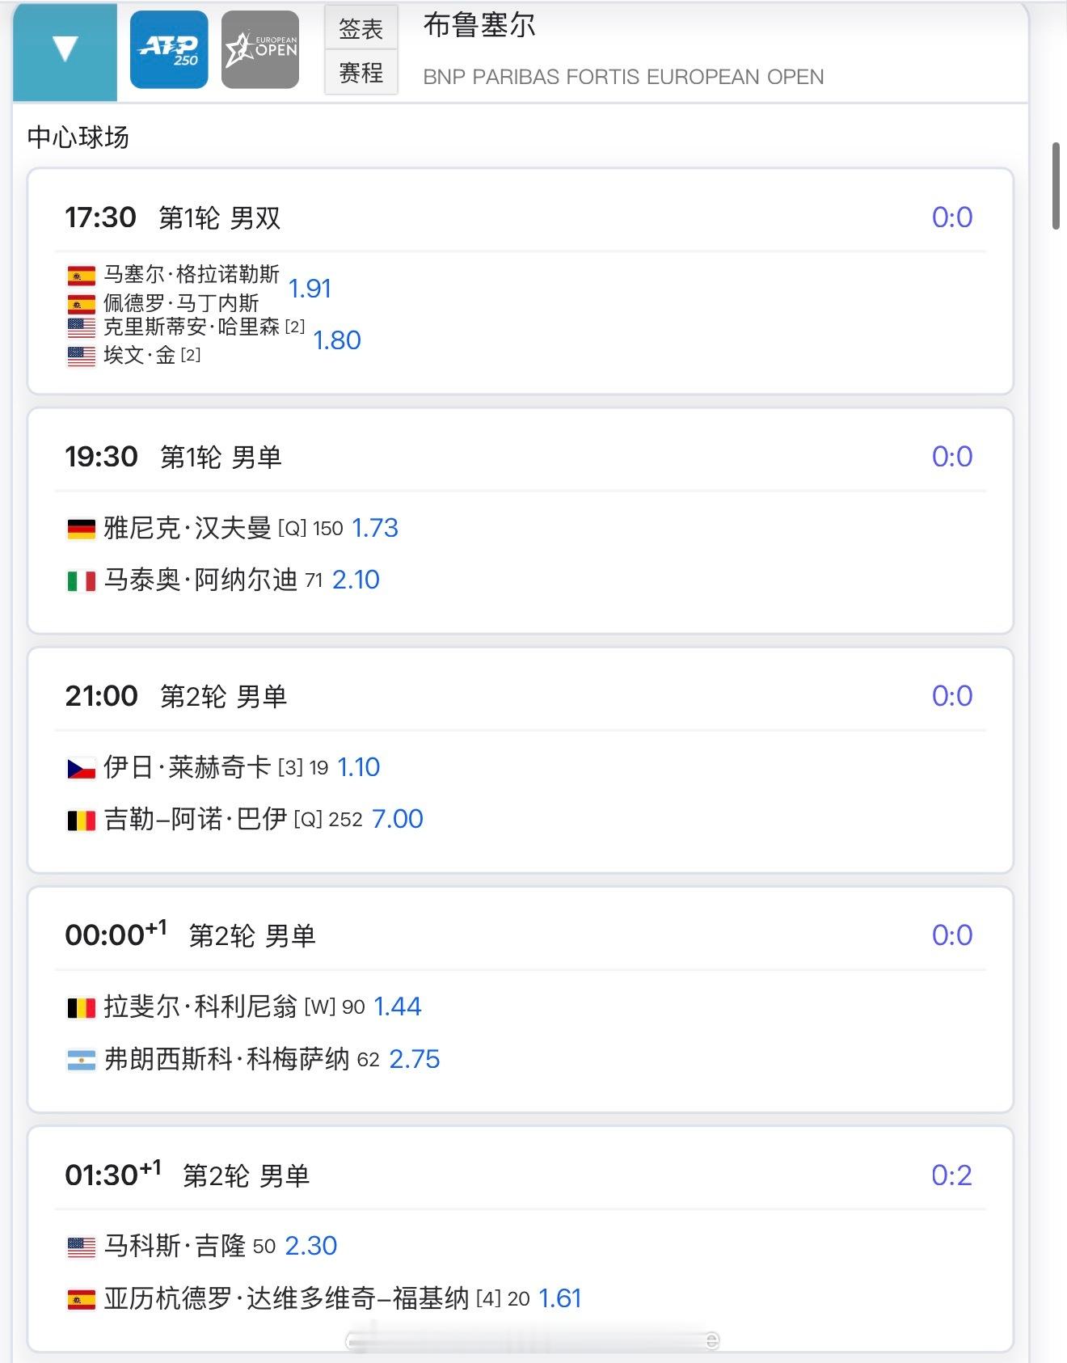The width and height of the screenshot is (1067, 1363).
Task: Open player 雅尼克·汉夫曼's name link
Action: 188,529
